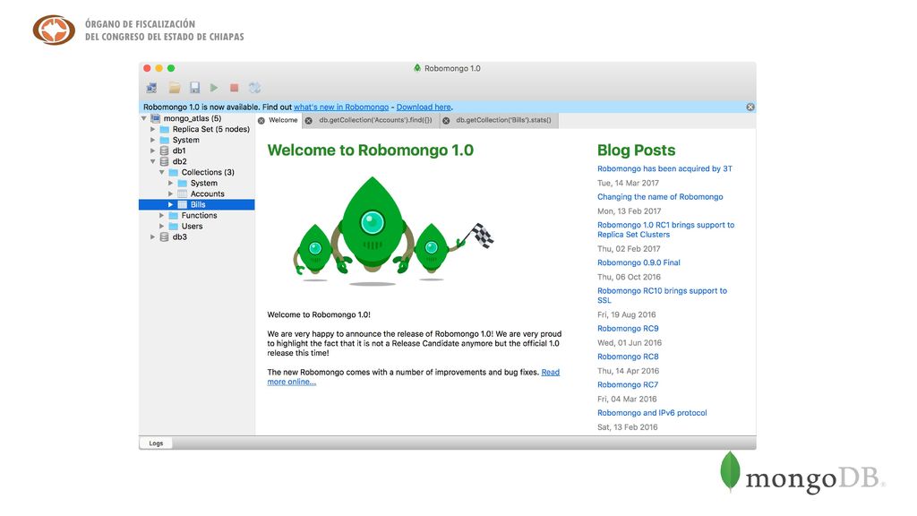Click the "Tue, 14 Mar 2017" date
The width and height of the screenshot is (917, 516).
pos(628,183)
